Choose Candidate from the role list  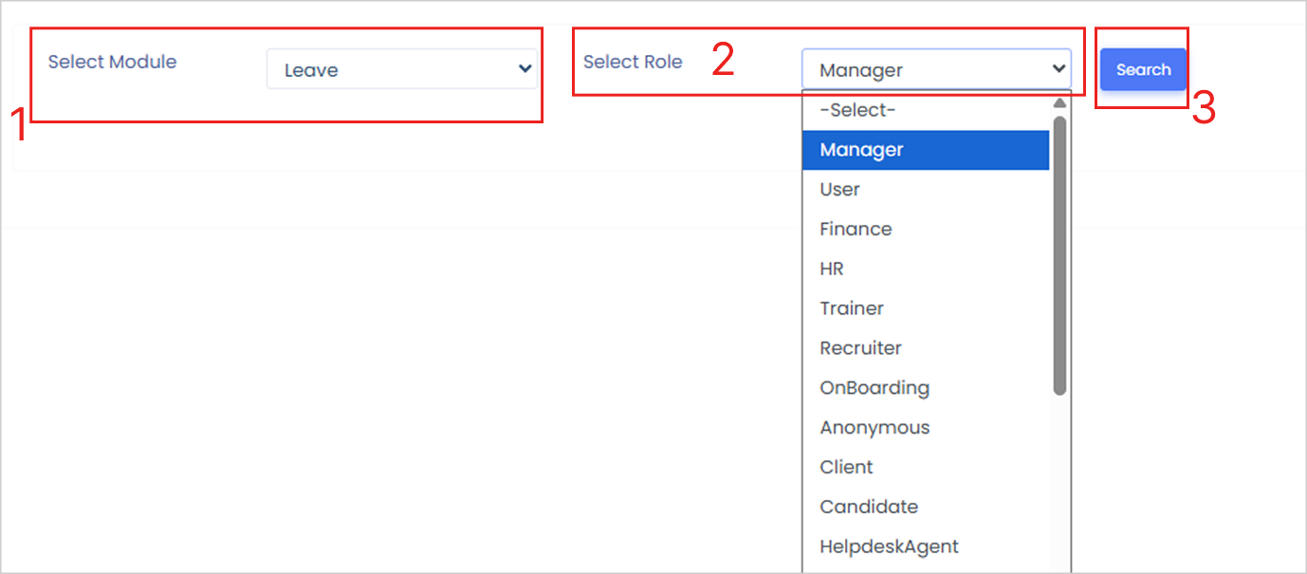point(869,508)
